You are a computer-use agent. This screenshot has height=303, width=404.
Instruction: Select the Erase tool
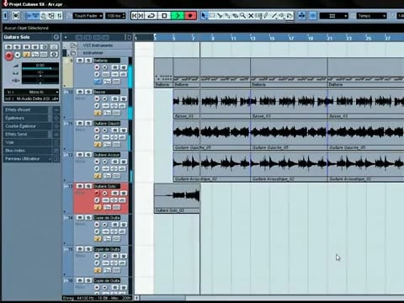pyautogui.click(x=235, y=16)
